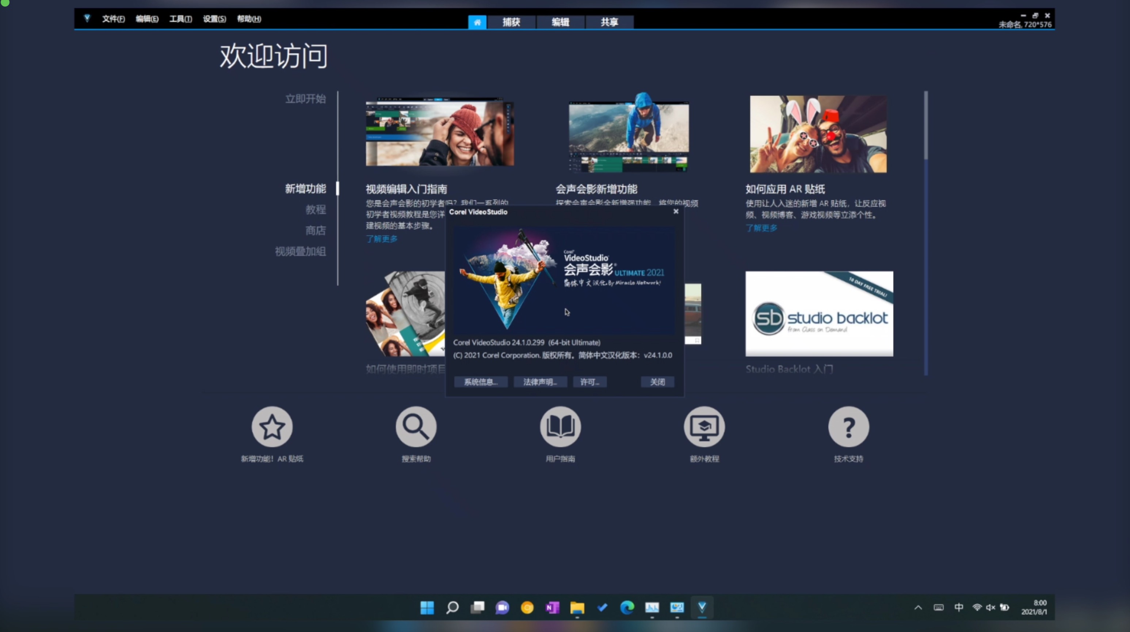Viewport: 1130px width, 632px height.
Task: Open the 帮助(H) menu
Action: tap(249, 19)
